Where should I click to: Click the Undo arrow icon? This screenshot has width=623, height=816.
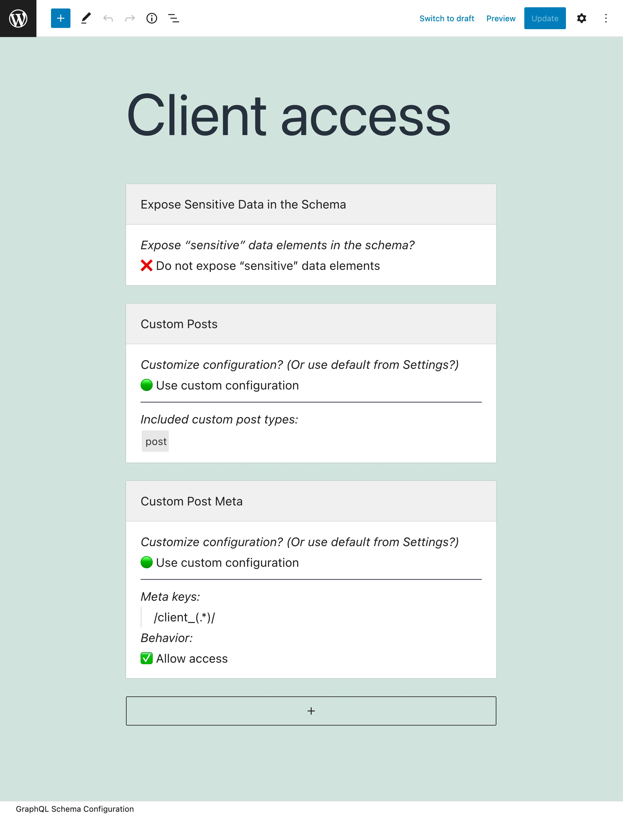108,18
